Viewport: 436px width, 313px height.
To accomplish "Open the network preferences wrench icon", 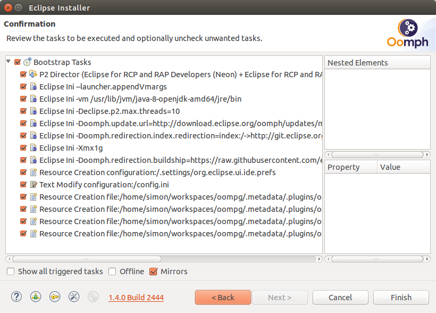I will [74, 297].
